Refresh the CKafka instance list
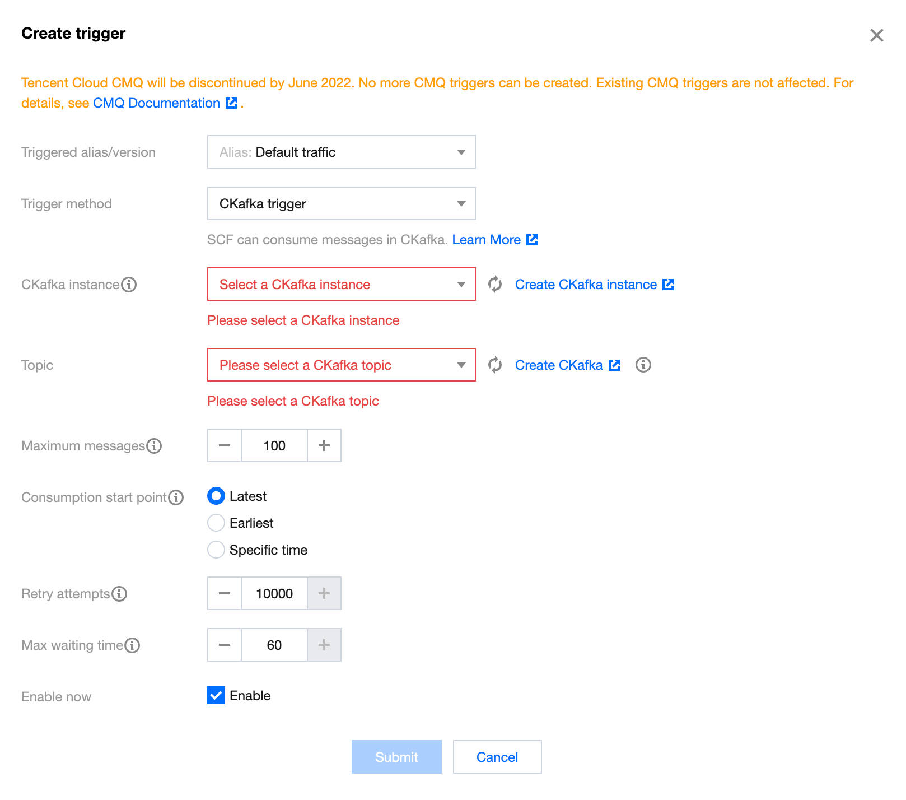The image size is (906, 800). click(495, 285)
